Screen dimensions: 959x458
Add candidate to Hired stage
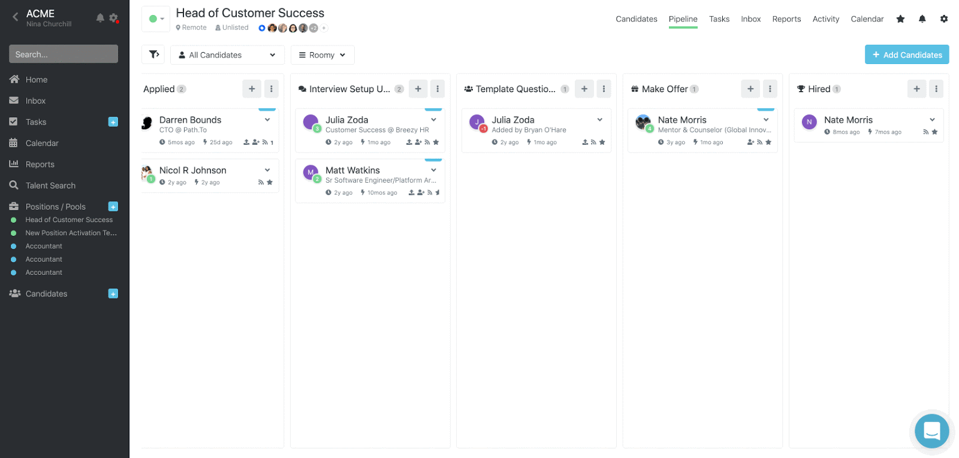pos(916,89)
